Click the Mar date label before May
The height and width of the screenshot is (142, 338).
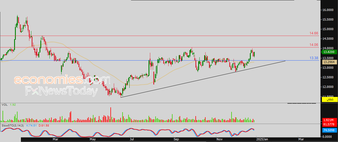point(56,139)
